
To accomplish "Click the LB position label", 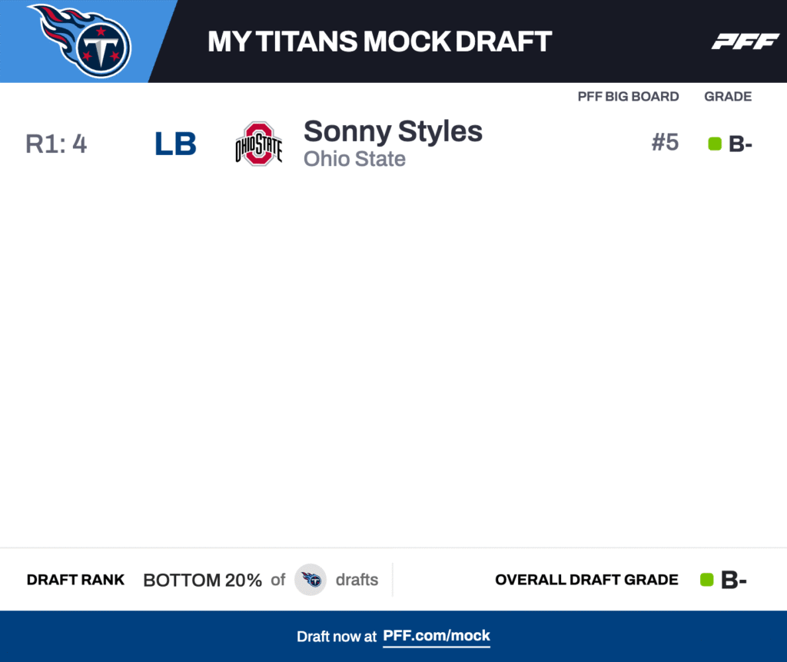I will (x=175, y=144).
